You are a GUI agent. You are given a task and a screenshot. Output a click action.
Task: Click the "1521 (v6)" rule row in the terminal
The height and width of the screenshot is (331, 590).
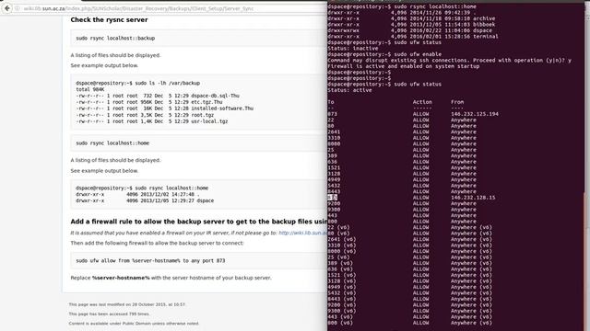409,275
